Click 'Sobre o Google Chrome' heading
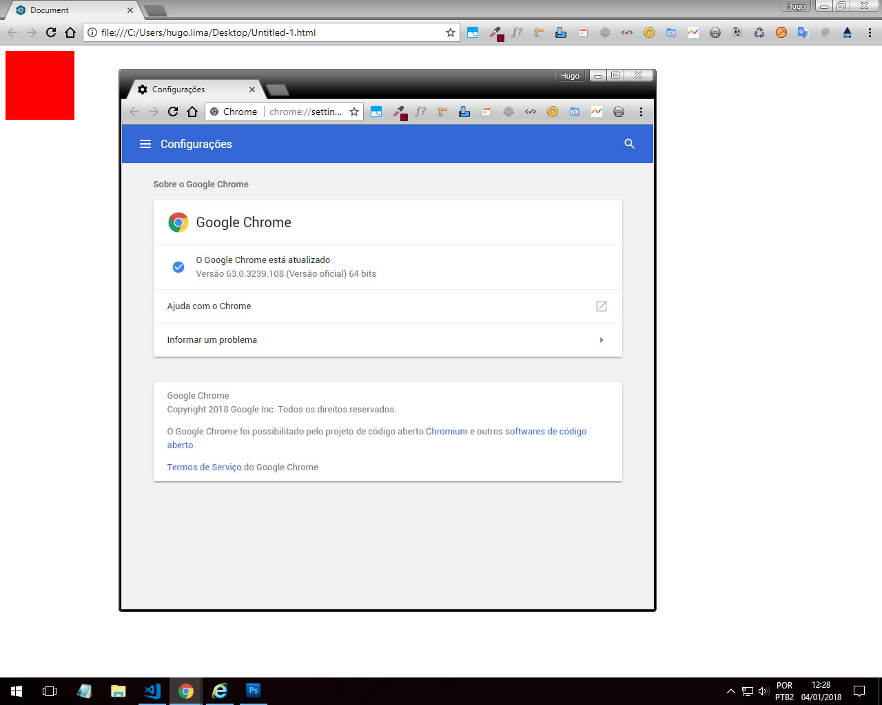882x705 pixels. pos(201,185)
